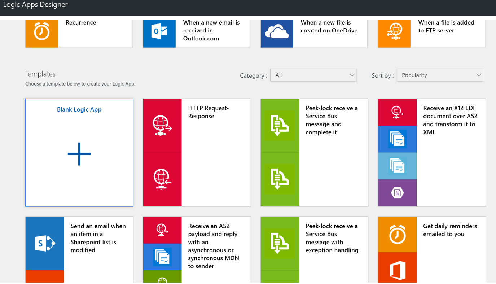The image size is (496, 284).
Task: Expand Category list using its chevron arrow
Action: coord(352,75)
